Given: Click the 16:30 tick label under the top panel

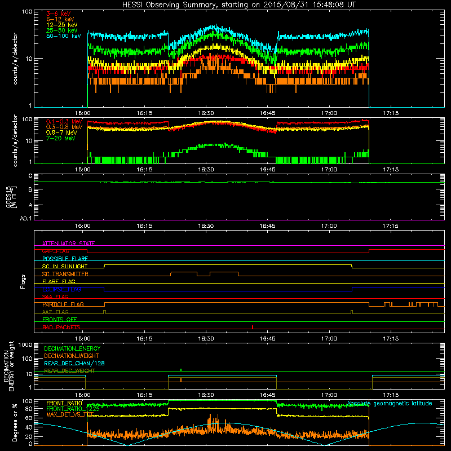Looking at the screenshot, I should tap(206, 113).
